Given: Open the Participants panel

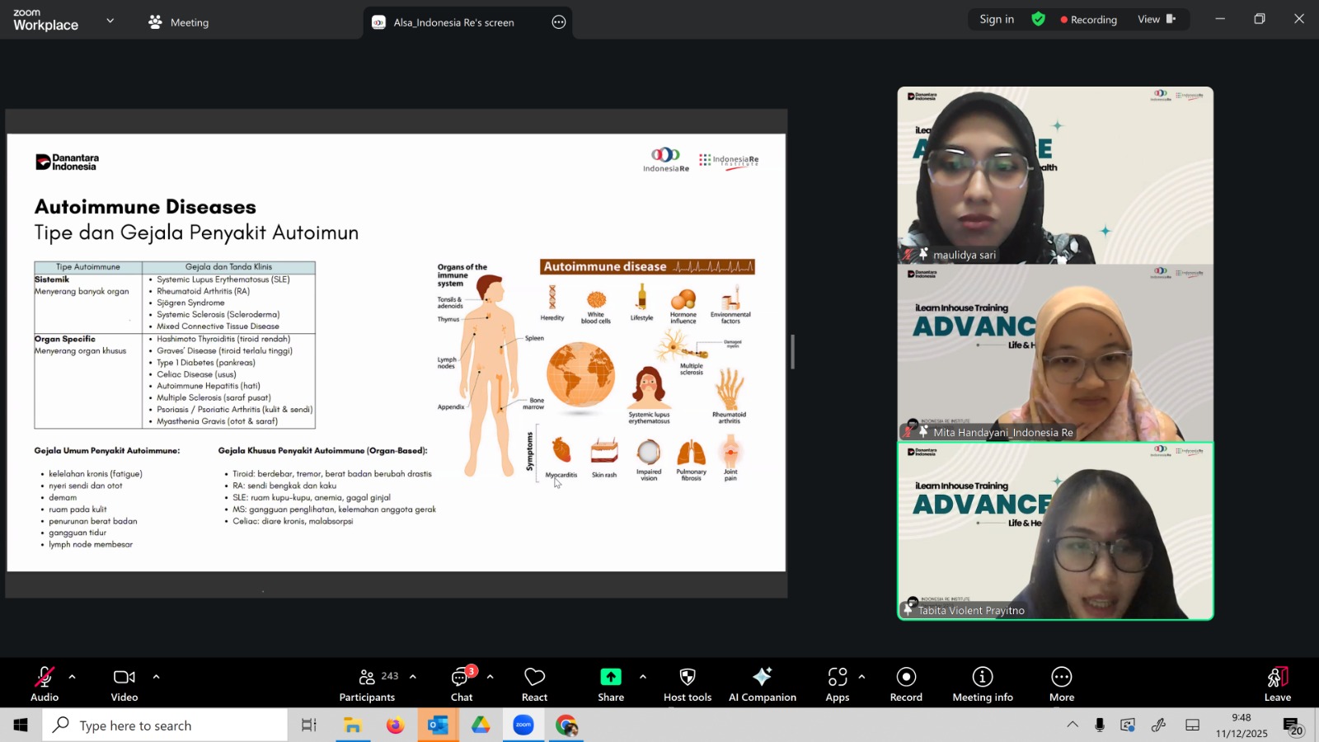Looking at the screenshot, I should pos(367,684).
